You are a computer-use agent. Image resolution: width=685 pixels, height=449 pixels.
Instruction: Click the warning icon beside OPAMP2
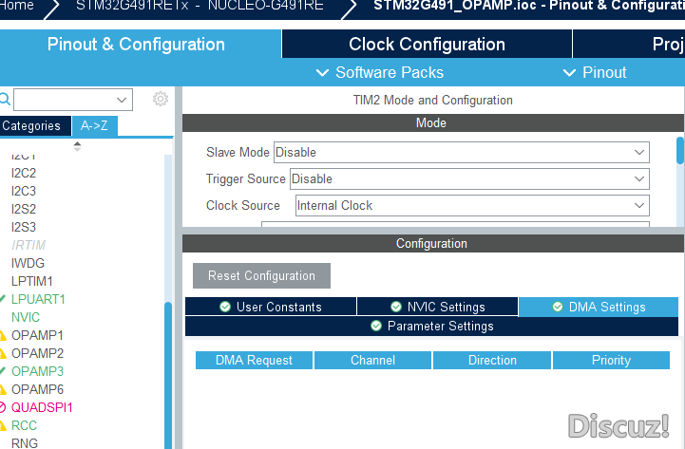coord(3,353)
